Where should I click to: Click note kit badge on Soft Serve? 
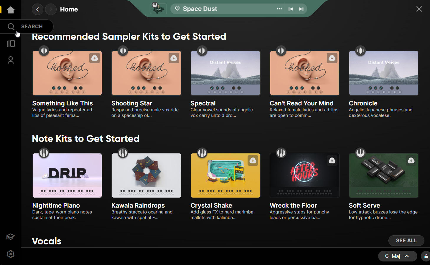(x=360, y=153)
